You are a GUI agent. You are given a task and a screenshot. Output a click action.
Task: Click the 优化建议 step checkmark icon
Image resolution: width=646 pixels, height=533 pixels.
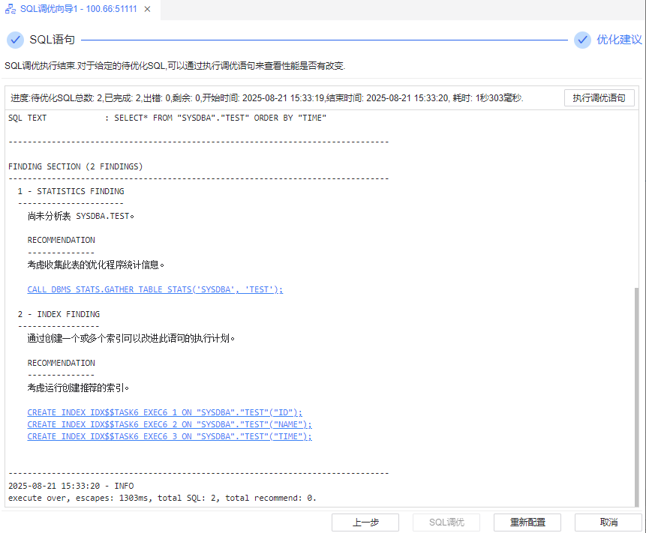(582, 40)
